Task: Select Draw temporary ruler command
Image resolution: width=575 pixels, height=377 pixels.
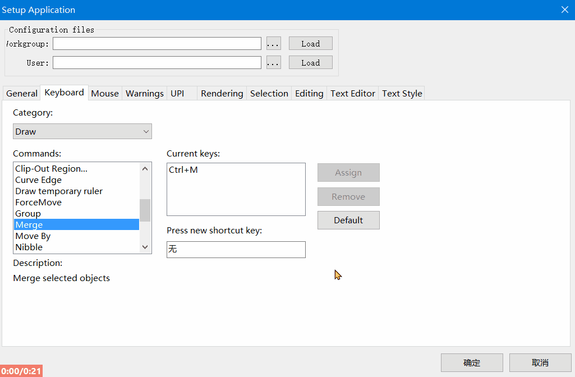Action: point(59,191)
